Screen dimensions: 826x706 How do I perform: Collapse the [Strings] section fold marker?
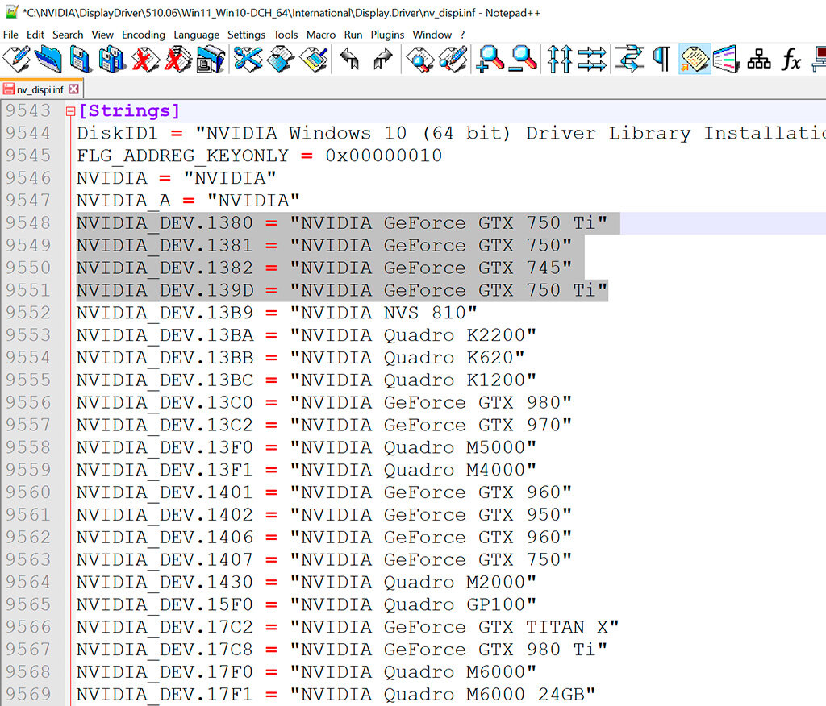click(x=70, y=111)
